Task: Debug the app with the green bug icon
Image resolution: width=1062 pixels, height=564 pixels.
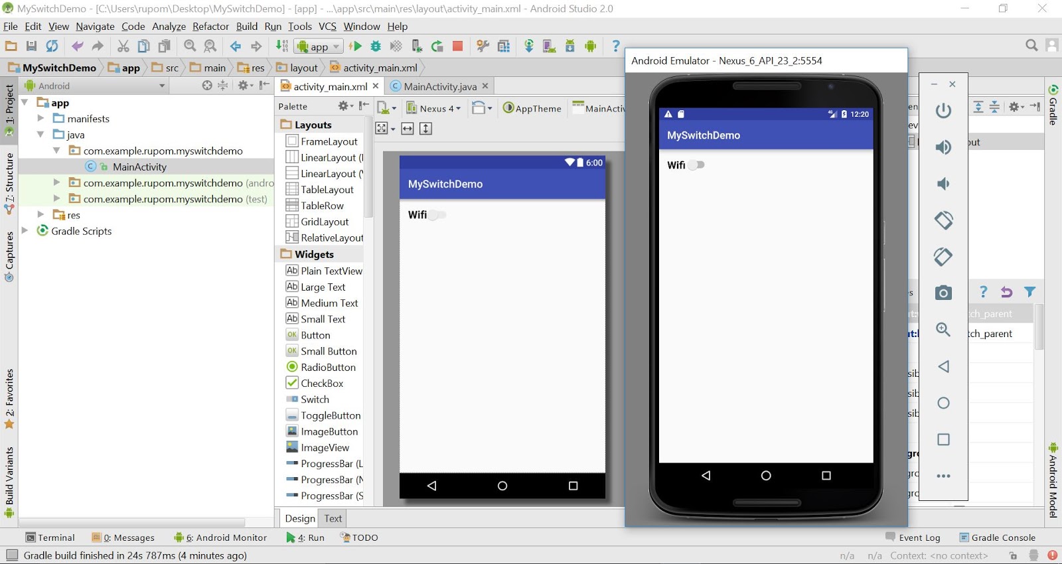Action: coord(376,46)
